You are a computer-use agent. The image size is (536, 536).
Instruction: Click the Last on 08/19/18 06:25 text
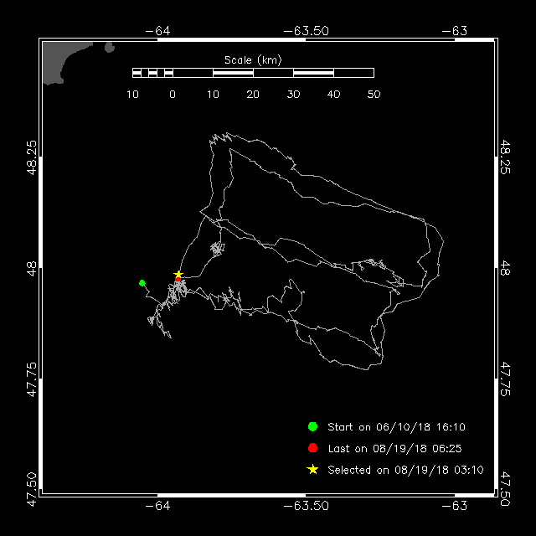pyautogui.click(x=394, y=449)
